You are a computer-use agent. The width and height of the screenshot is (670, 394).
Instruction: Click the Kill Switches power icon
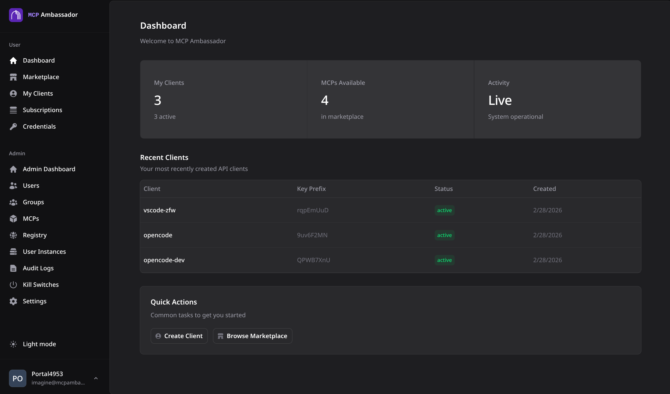[13, 285]
